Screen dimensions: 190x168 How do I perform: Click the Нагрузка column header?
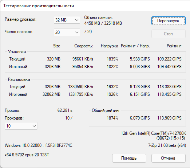point(110,46)
